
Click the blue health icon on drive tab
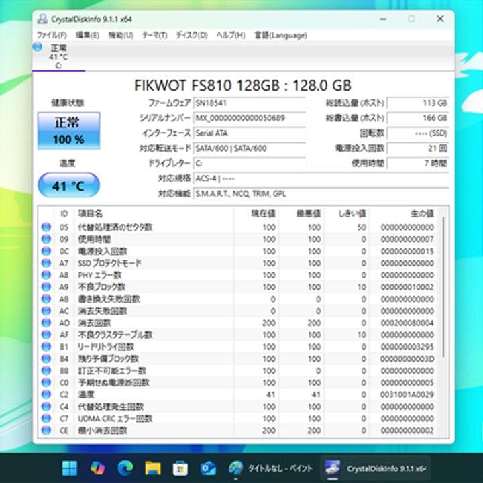pos(38,47)
